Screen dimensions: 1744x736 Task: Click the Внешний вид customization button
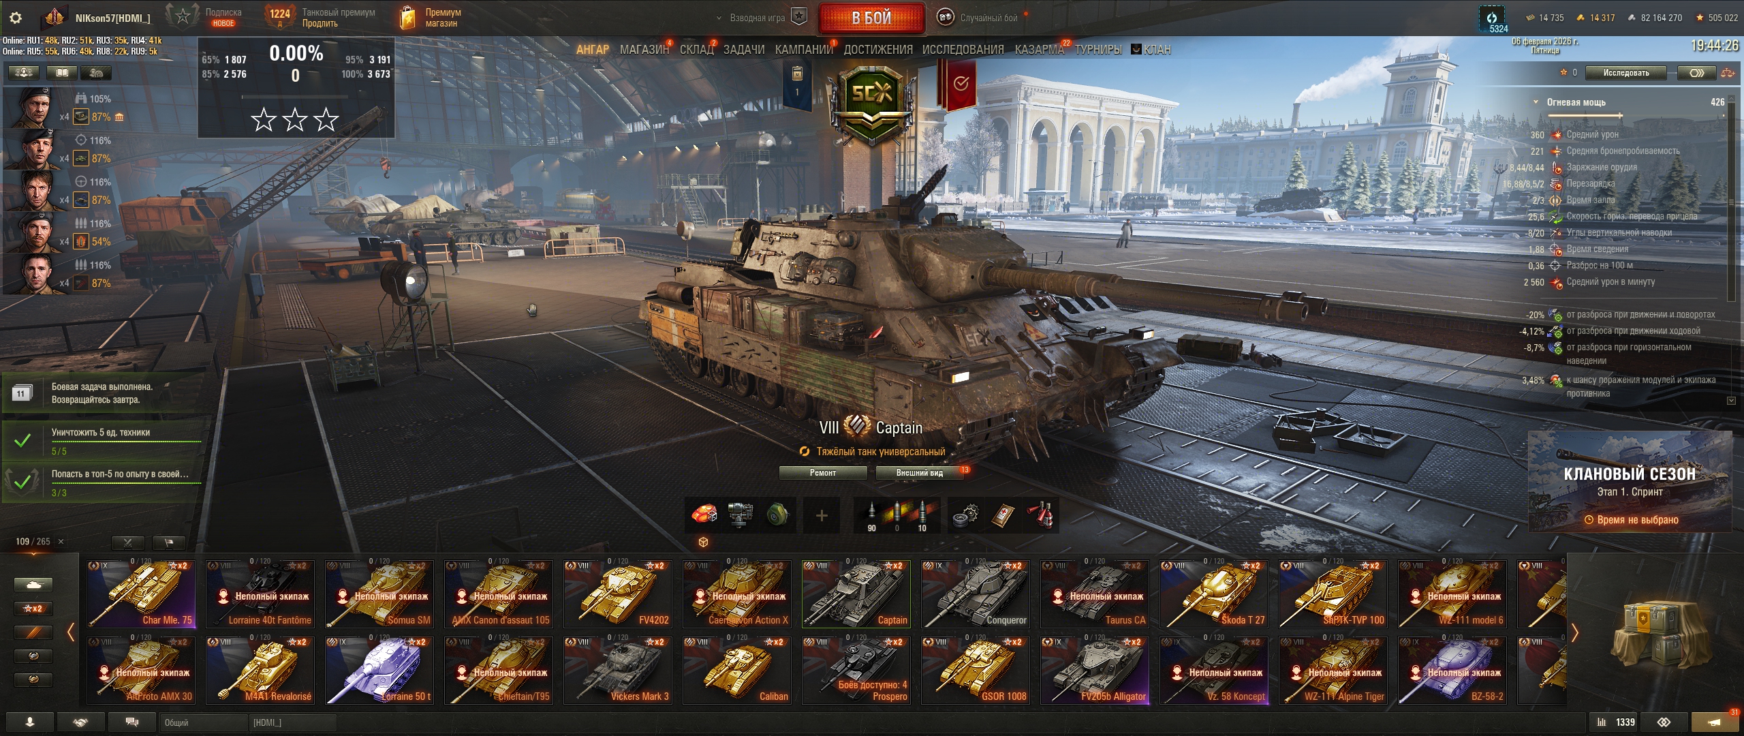coord(920,473)
